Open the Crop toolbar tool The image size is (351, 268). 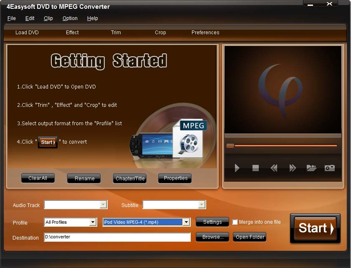160,33
